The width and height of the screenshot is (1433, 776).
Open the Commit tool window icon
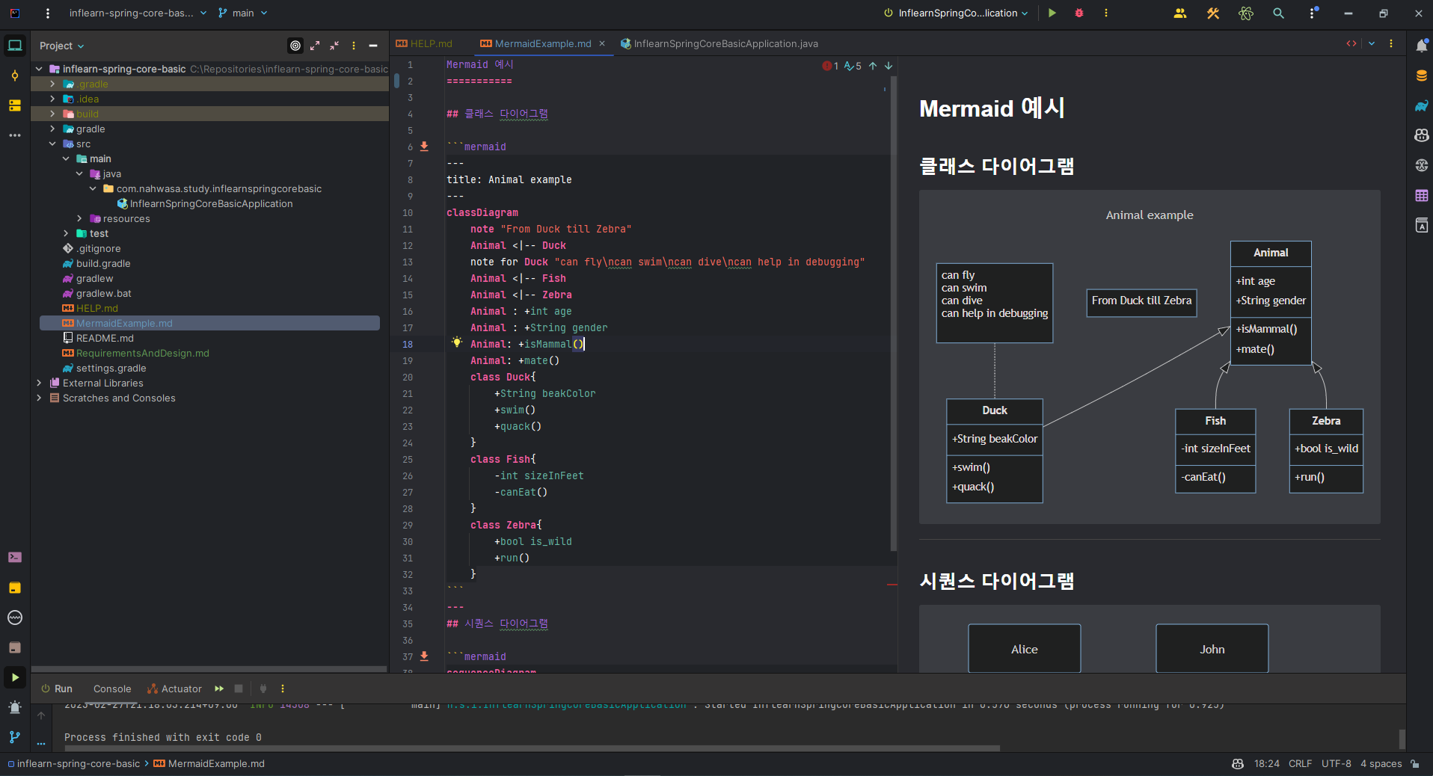pos(15,76)
